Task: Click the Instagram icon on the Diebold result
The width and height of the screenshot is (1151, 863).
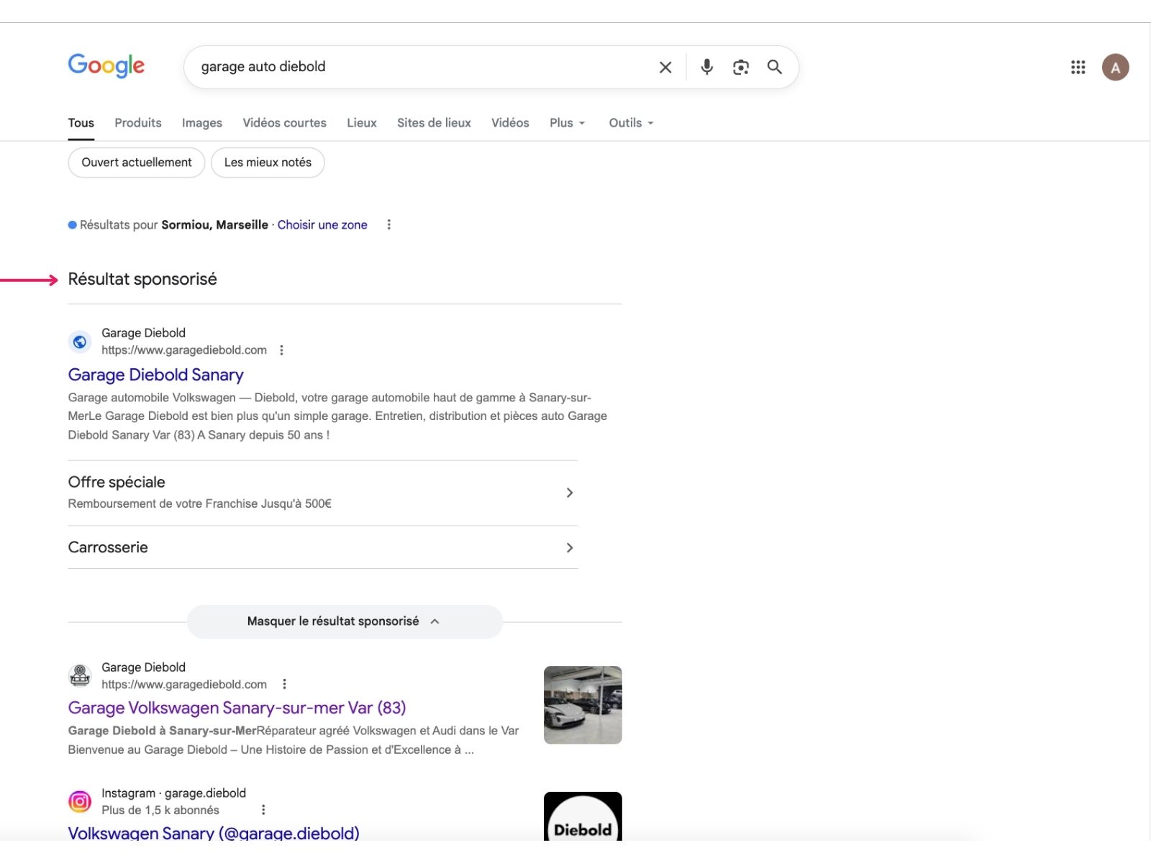Action: pos(80,800)
